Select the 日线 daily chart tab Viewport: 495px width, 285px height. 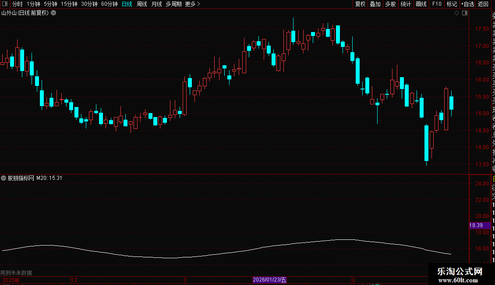(x=127, y=4)
